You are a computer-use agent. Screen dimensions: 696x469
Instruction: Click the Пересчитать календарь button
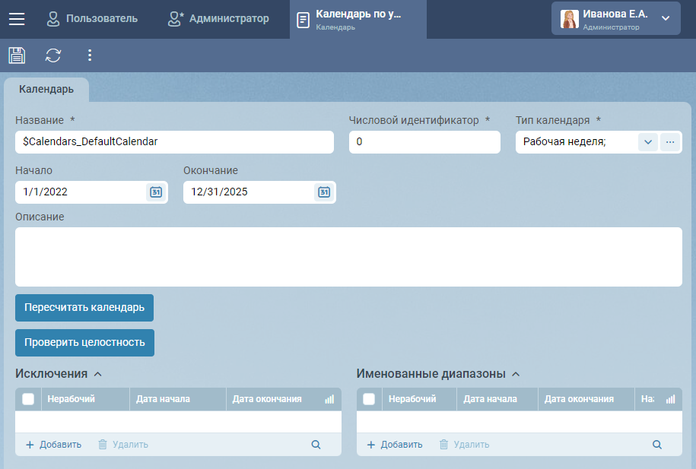(x=84, y=308)
